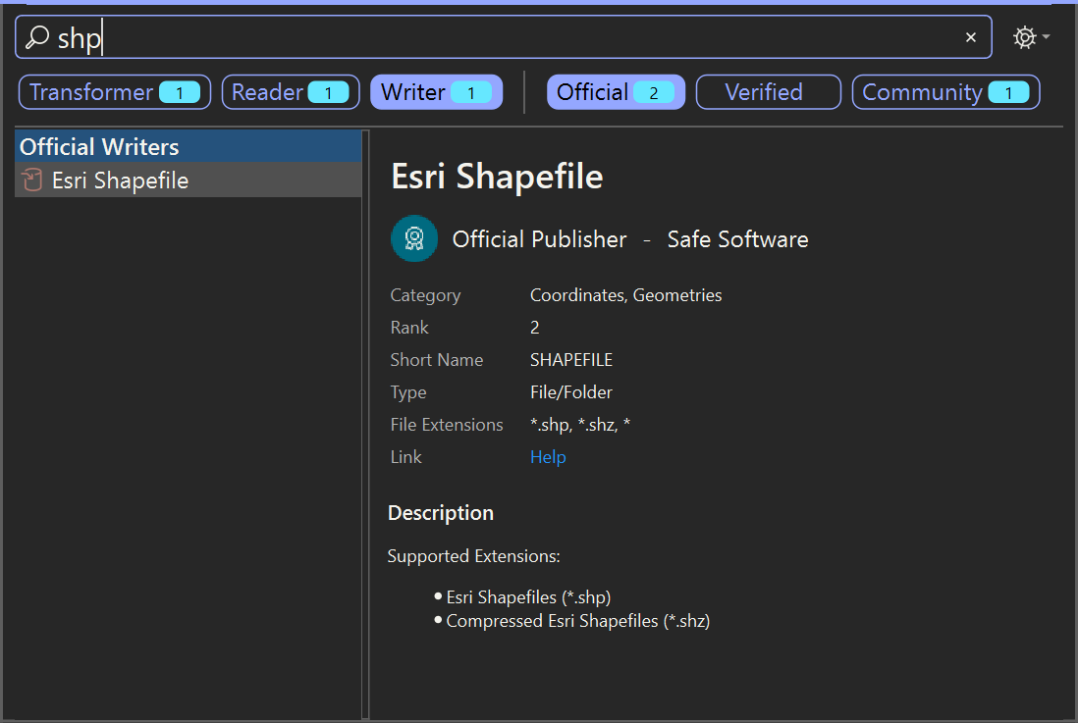This screenshot has width=1078, height=723.
Task: Click the 'File/Folder' type value
Action: click(x=571, y=391)
